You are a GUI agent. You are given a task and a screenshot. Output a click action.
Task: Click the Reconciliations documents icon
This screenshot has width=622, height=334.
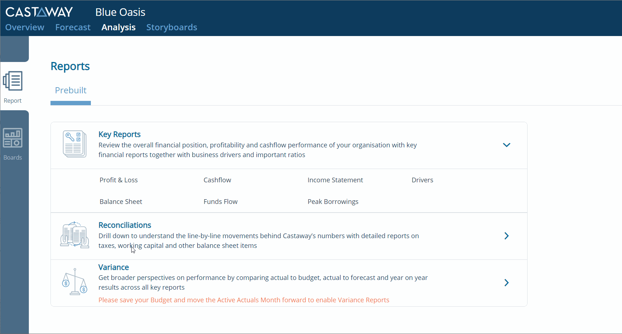[x=74, y=235]
